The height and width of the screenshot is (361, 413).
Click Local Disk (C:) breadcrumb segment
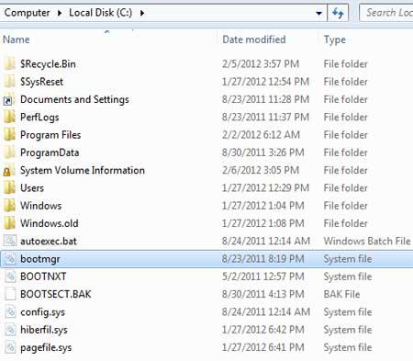point(100,13)
